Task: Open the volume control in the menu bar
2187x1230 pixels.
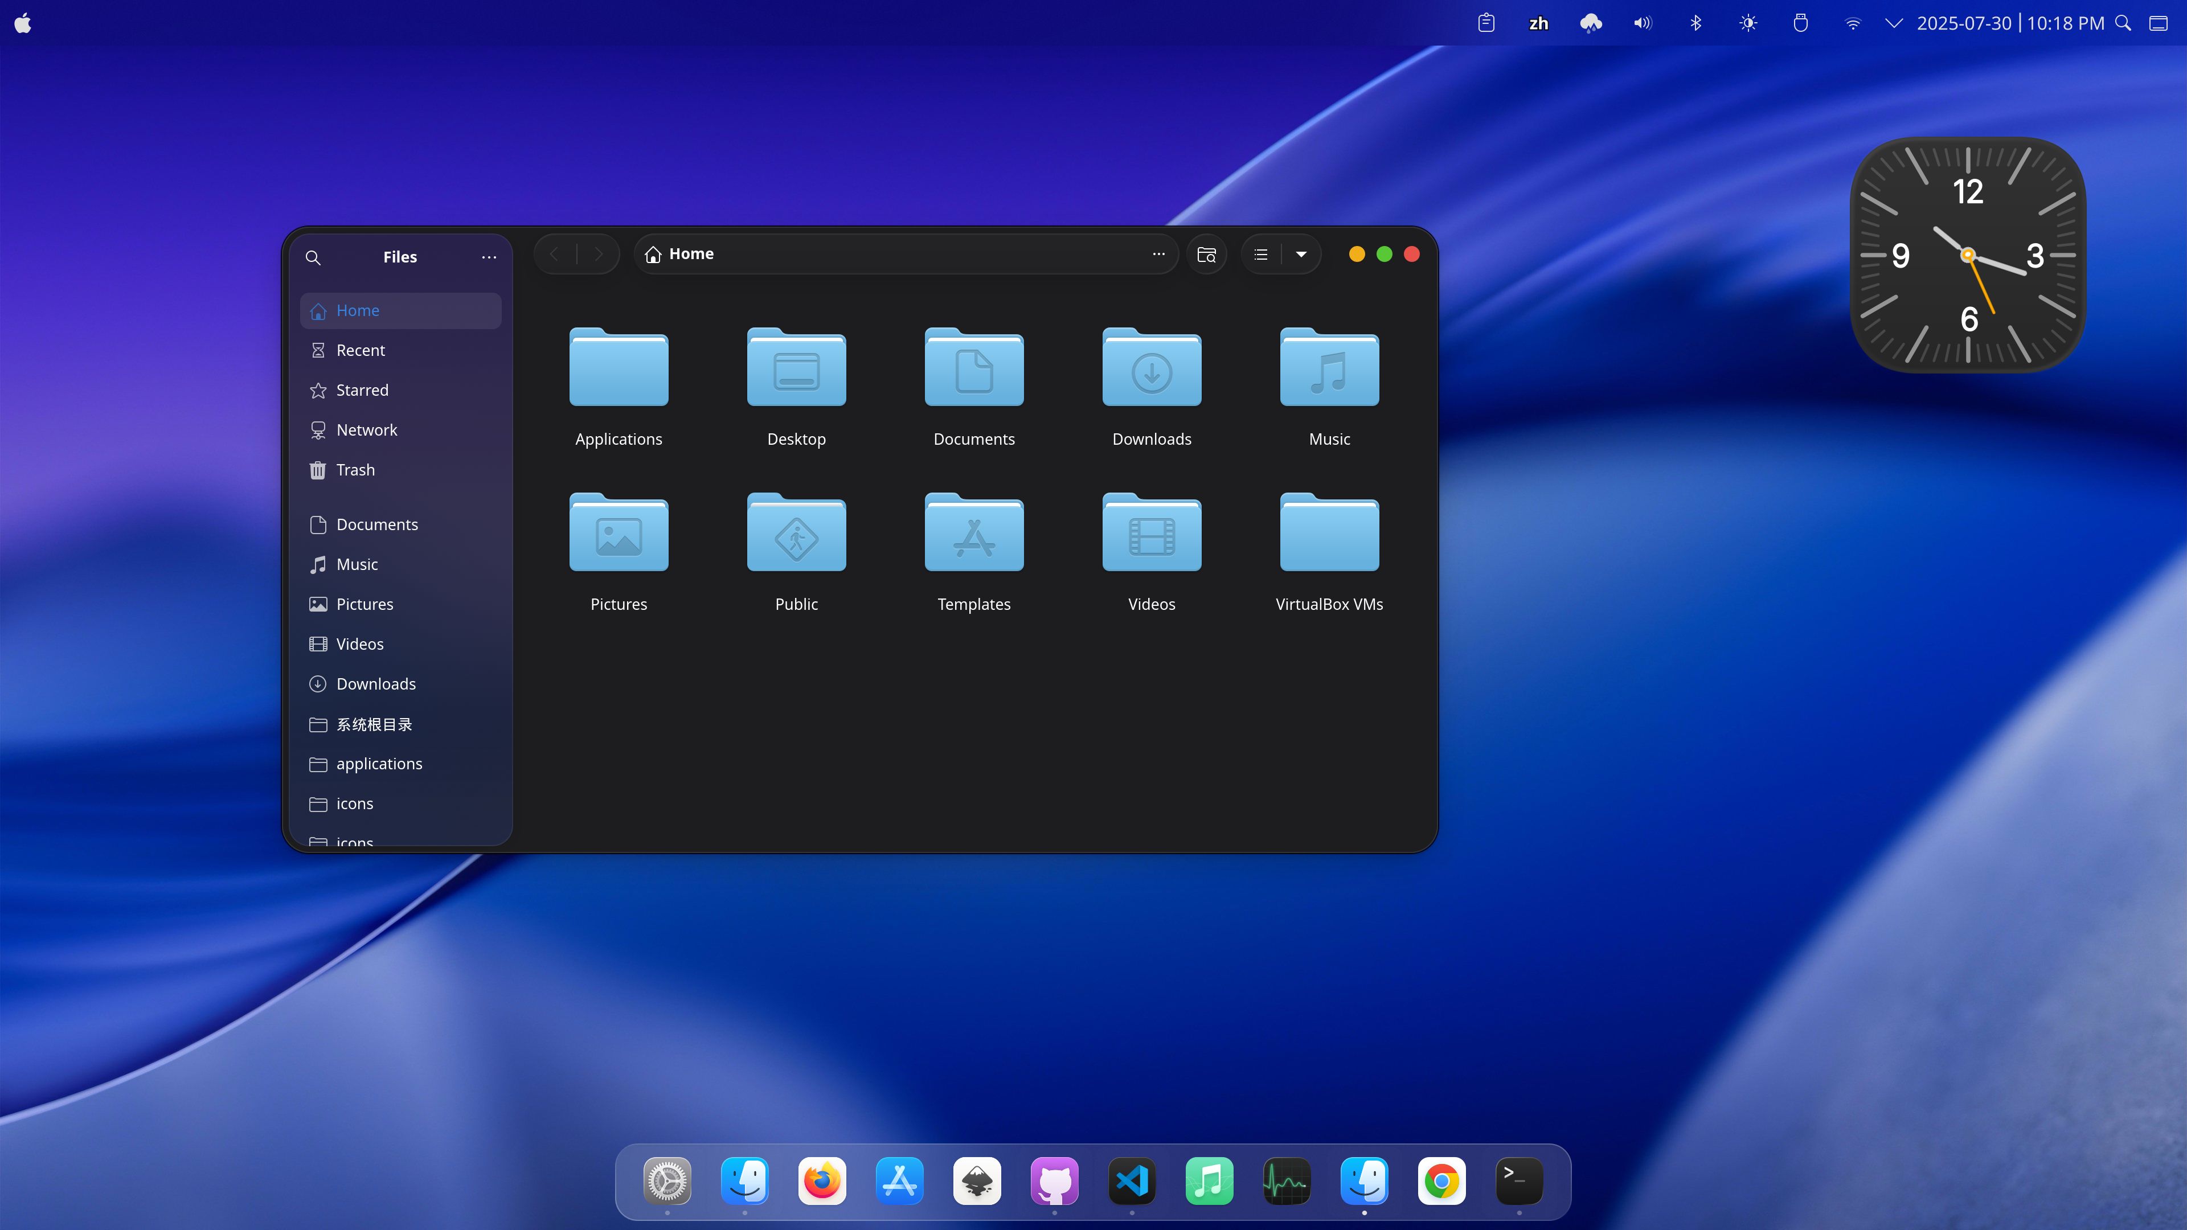Action: [1642, 23]
